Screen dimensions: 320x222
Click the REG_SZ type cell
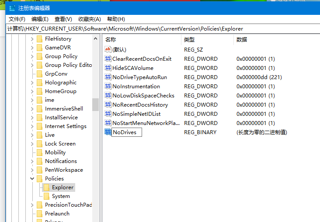pyautogui.click(x=193, y=49)
